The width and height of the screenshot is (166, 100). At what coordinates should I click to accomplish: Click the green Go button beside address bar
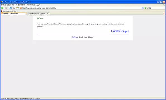click(x=146, y=8)
